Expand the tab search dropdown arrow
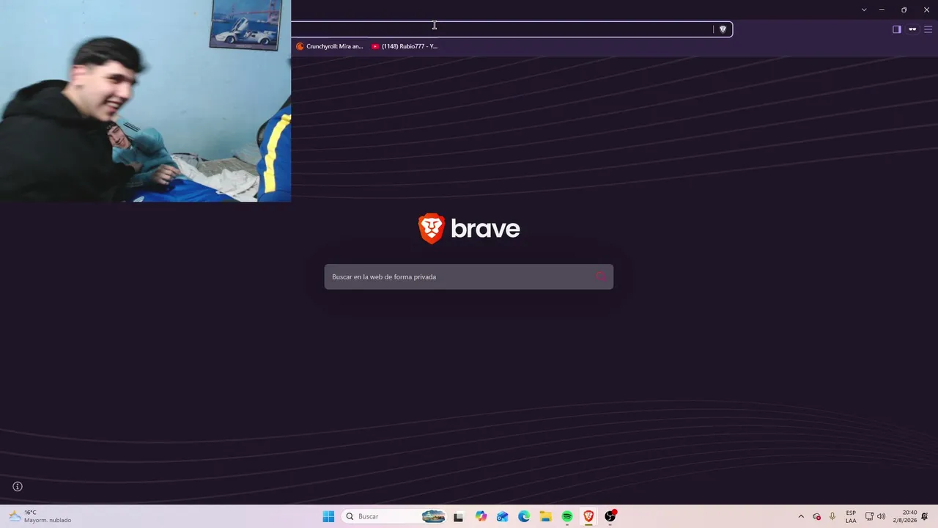 tap(864, 10)
